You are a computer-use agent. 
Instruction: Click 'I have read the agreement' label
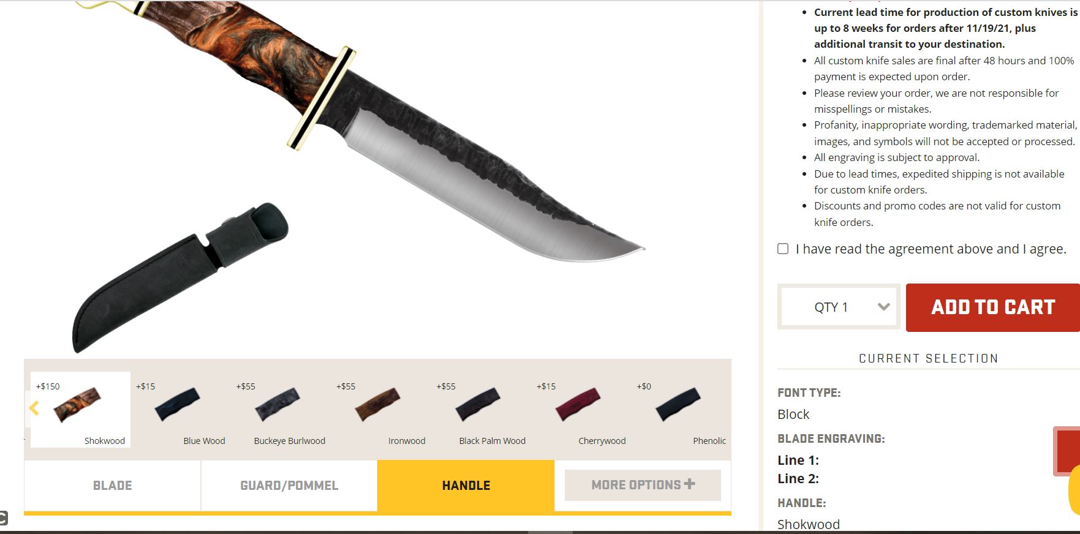tap(931, 249)
